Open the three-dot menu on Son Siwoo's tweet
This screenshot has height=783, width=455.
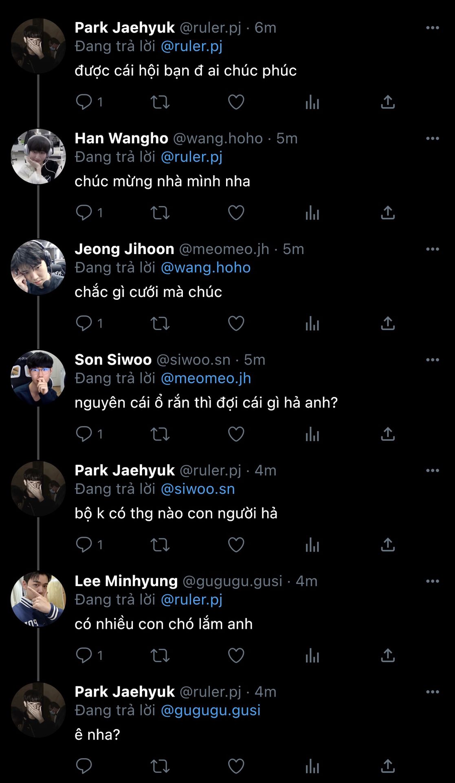(432, 360)
